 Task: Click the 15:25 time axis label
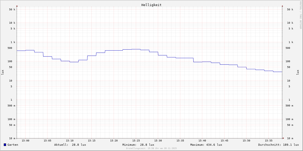pos(136,141)
